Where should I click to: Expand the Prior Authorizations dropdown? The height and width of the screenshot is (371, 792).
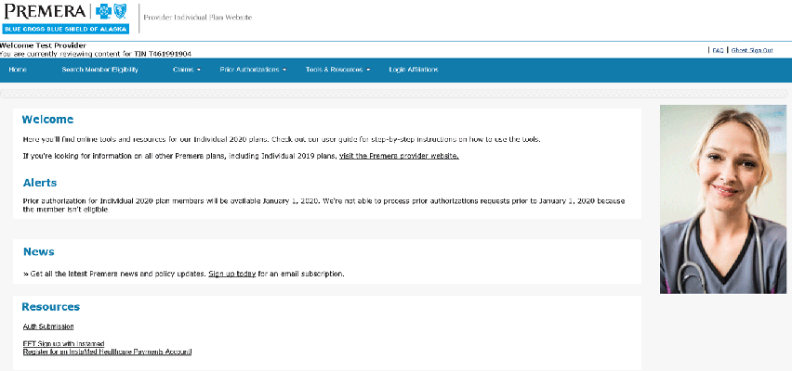coord(253,70)
